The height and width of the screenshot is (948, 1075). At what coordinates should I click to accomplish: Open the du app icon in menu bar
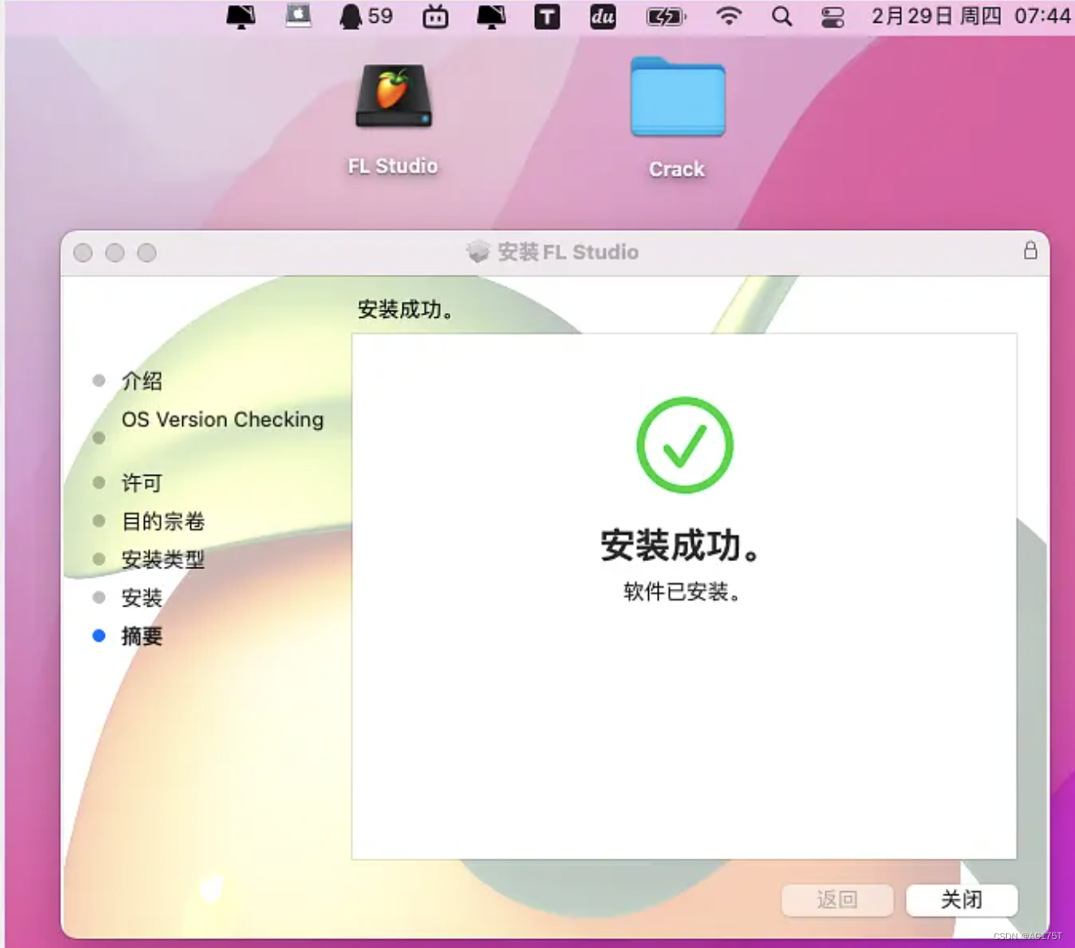pos(603,16)
